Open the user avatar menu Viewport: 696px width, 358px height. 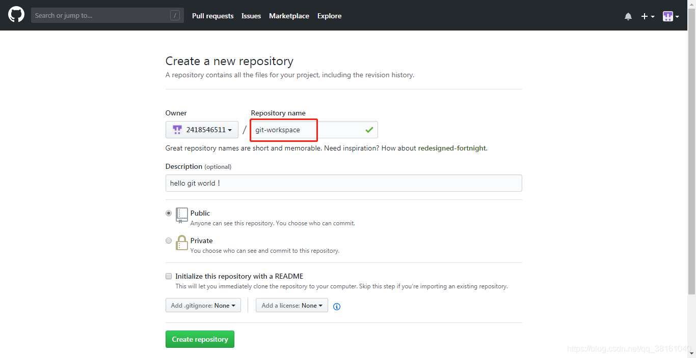[x=671, y=16]
